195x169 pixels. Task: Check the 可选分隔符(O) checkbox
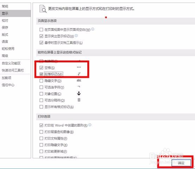[41, 100]
